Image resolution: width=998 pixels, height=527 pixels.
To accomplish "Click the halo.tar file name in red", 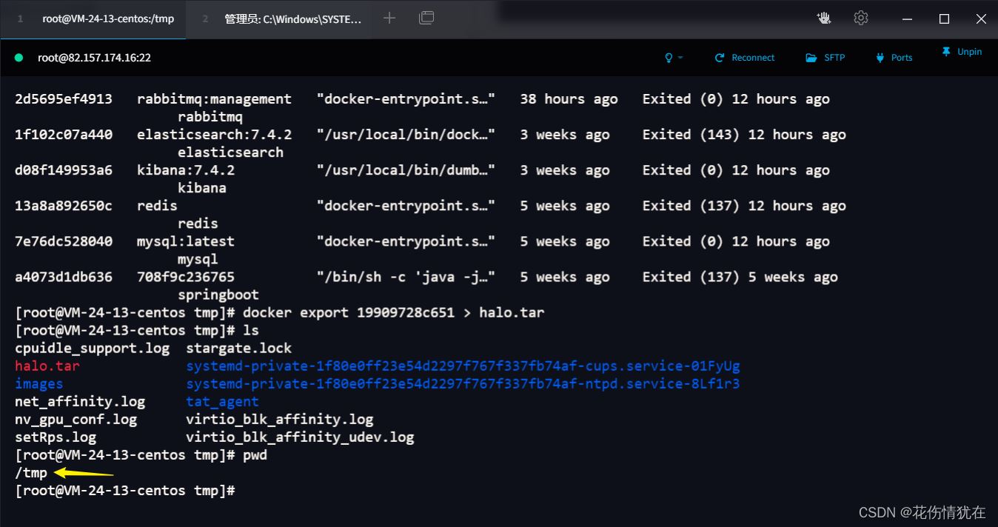I will point(47,366).
